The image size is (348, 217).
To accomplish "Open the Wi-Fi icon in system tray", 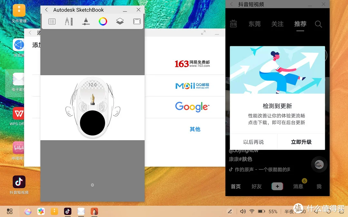I will point(252,212).
